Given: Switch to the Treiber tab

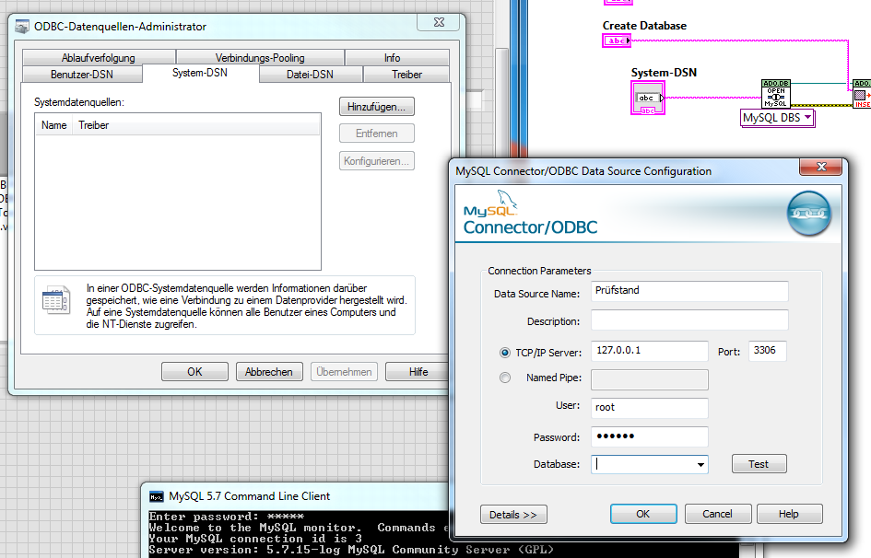Looking at the screenshot, I should [x=406, y=75].
